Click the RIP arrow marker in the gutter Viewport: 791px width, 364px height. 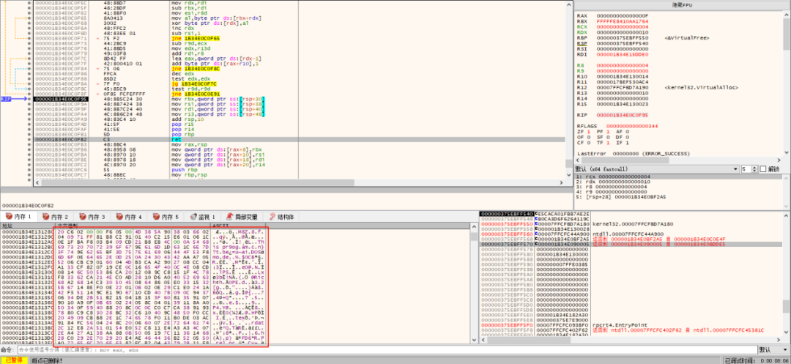pos(12,100)
